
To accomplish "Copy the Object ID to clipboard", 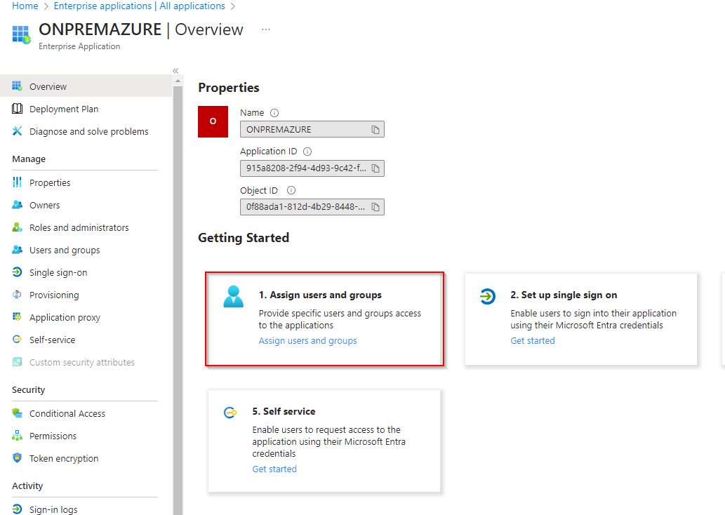I will pos(375,207).
